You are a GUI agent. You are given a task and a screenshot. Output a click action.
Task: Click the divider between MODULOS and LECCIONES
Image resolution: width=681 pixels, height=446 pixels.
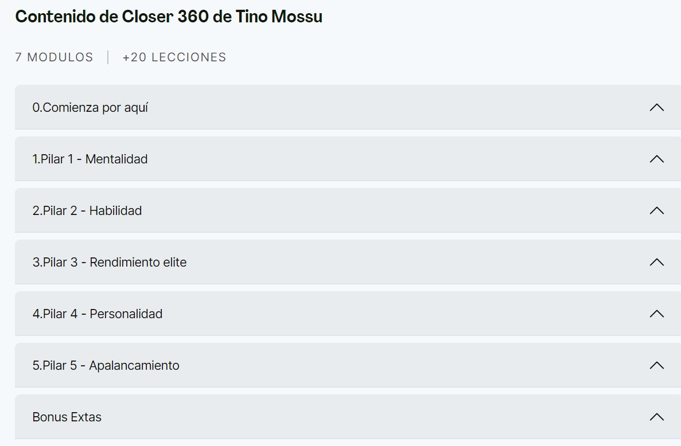tap(108, 57)
